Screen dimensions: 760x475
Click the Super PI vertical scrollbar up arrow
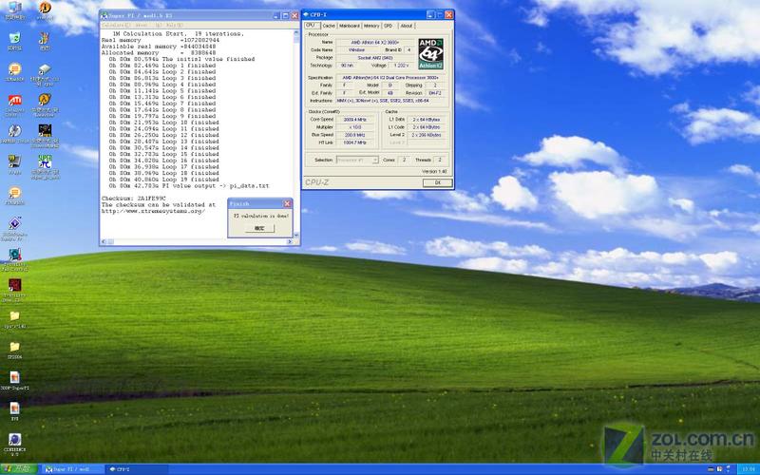tap(296, 33)
